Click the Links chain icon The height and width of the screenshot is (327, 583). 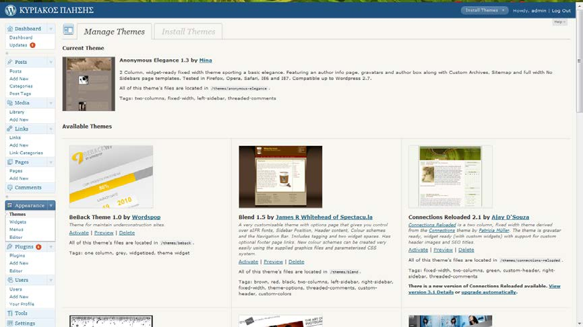click(x=10, y=129)
